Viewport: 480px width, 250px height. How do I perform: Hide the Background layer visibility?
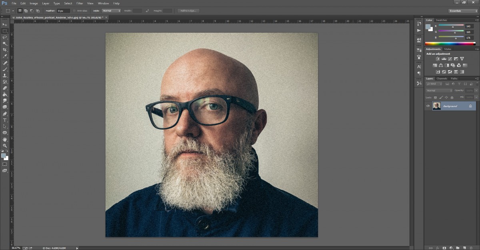(428, 106)
